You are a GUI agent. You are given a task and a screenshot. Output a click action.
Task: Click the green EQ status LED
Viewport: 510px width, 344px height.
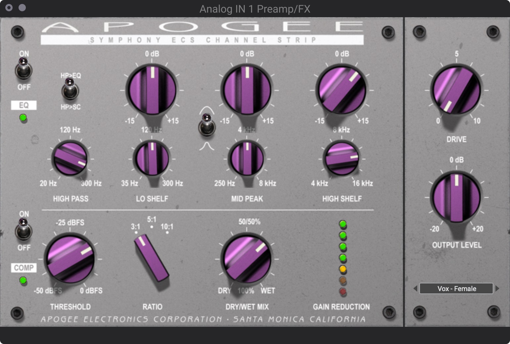point(23,117)
